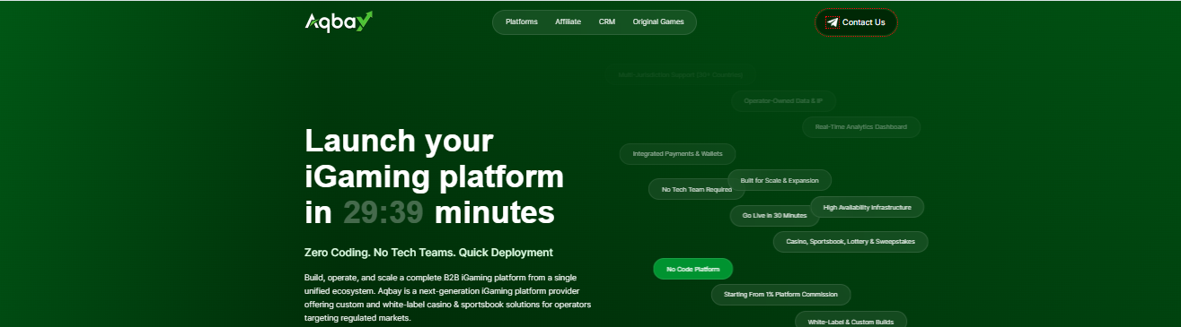Click the No Tech Team Required tag
The height and width of the screenshot is (327, 1181).
697,189
